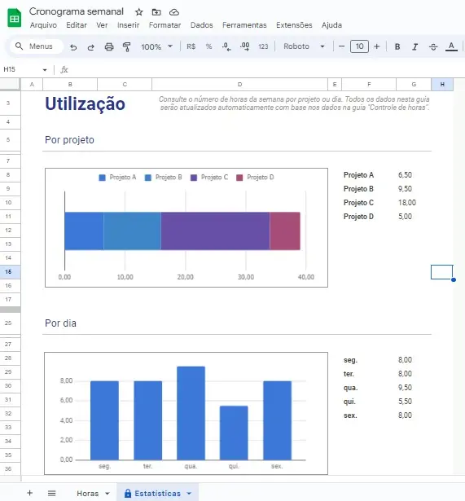Click the Utilização heading
The height and width of the screenshot is (501, 465).
[x=85, y=103]
